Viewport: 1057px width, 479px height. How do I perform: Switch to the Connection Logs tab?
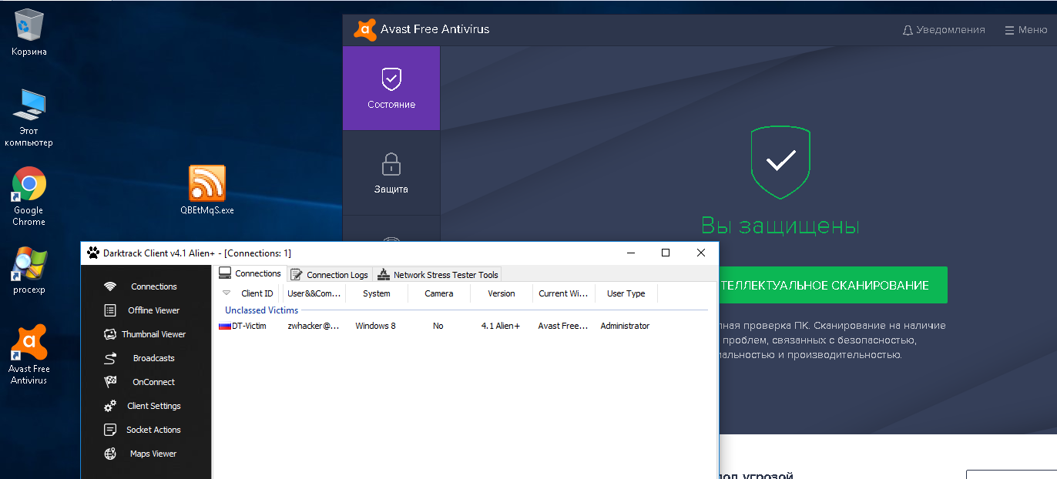(x=330, y=274)
